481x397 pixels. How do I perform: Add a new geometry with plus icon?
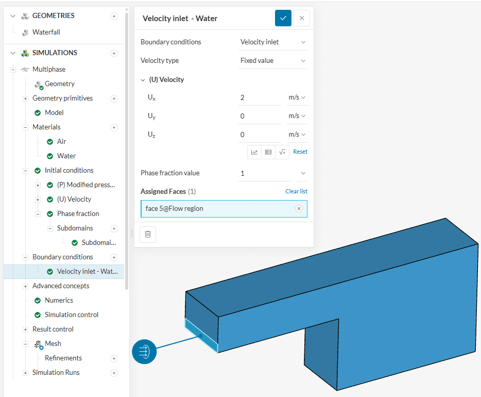(x=114, y=16)
